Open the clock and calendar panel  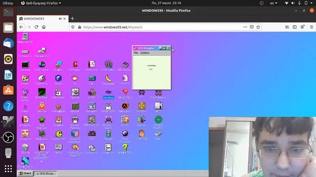coord(166,3)
